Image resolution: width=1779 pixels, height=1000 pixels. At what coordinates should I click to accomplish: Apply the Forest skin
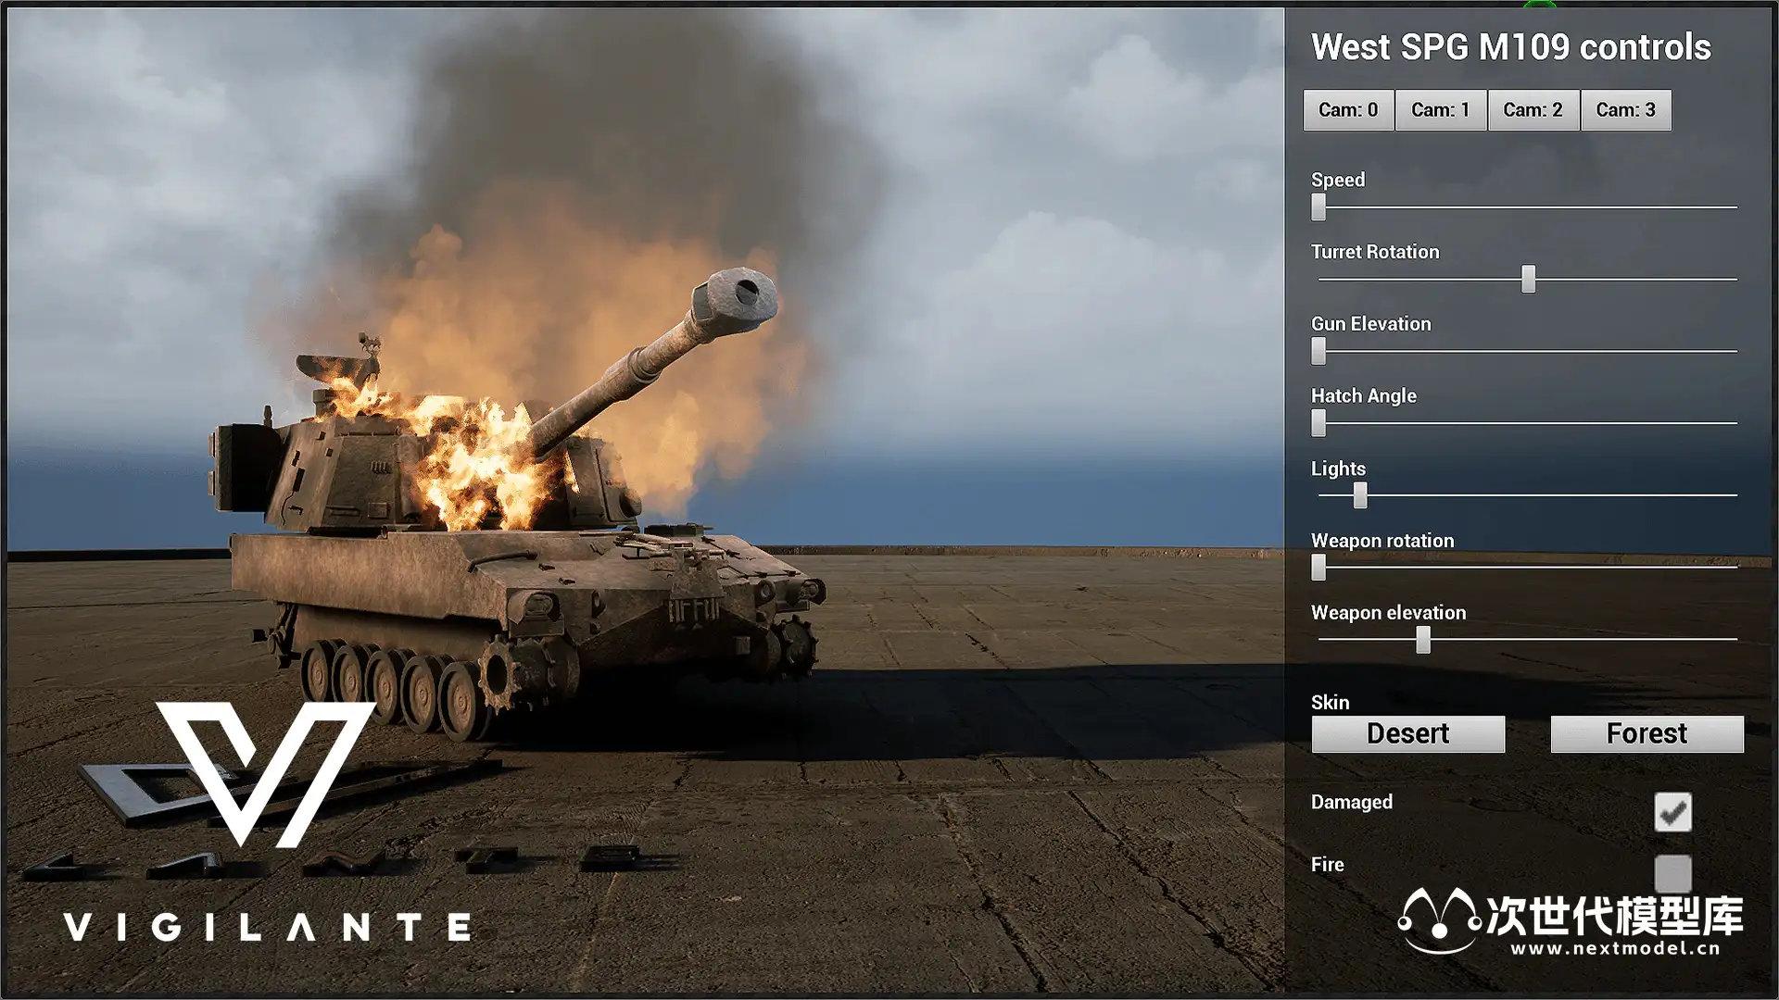point(1647,733)
